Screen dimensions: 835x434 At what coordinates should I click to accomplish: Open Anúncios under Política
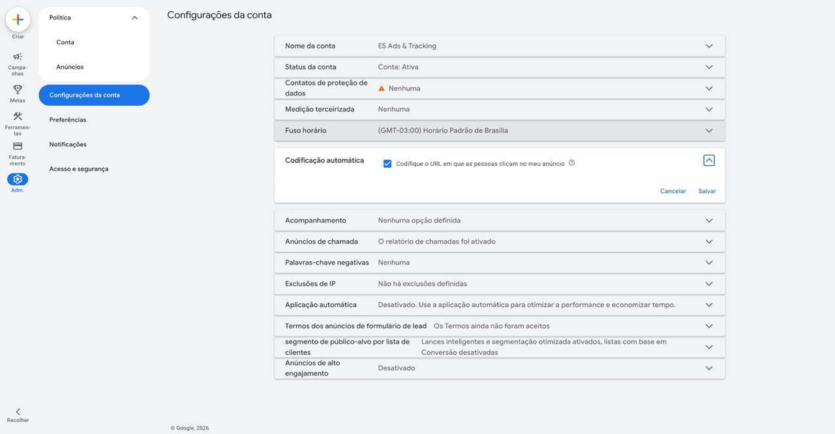pyautogui.click(x=70, y=67)
